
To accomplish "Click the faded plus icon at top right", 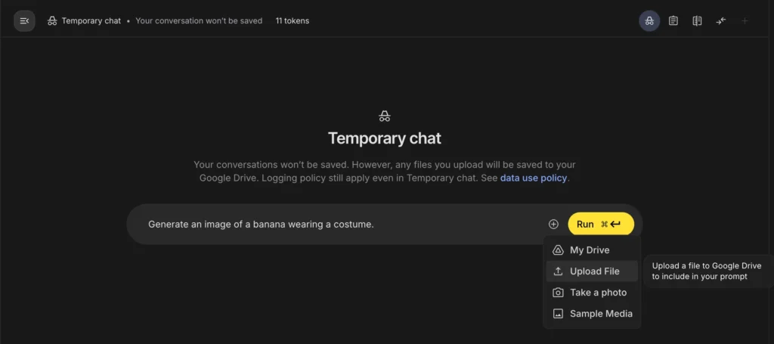I will (745, 20).
